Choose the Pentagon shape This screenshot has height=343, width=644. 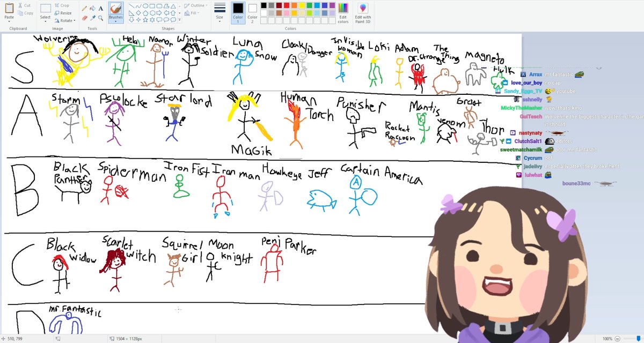pyautogui.click(x=145, y=13)
